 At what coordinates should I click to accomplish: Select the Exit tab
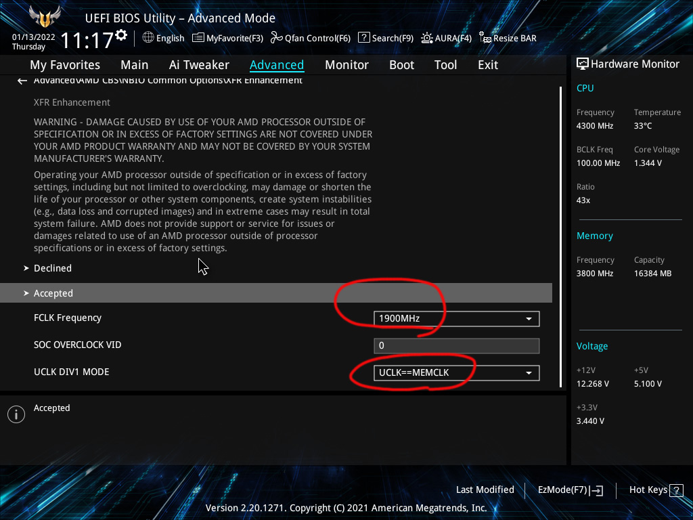488,65
